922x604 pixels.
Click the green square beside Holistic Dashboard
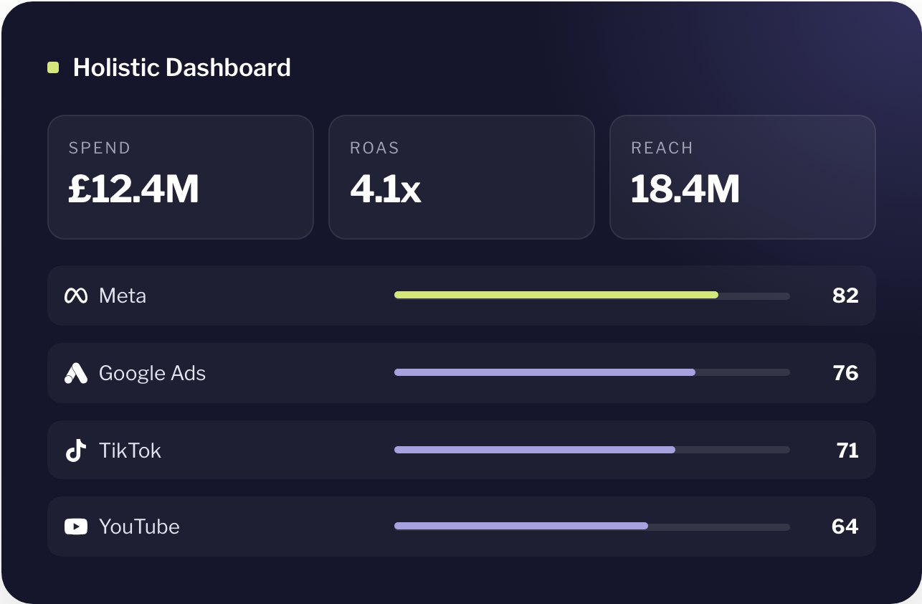point(53,67)
